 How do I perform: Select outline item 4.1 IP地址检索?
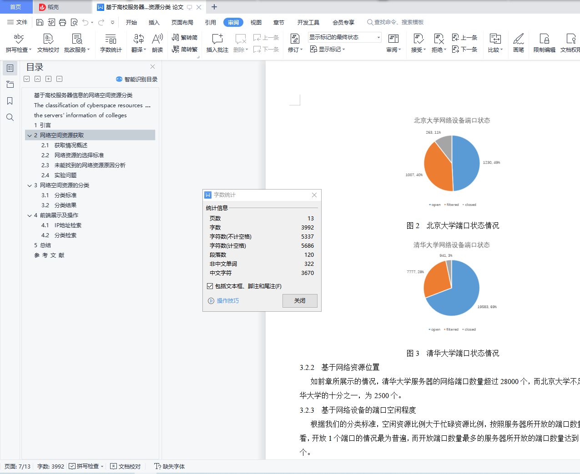61,225
